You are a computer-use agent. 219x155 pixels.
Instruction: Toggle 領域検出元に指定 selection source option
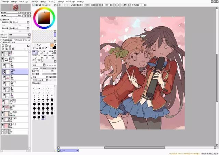pyautogui.click(x=2, y=42)
